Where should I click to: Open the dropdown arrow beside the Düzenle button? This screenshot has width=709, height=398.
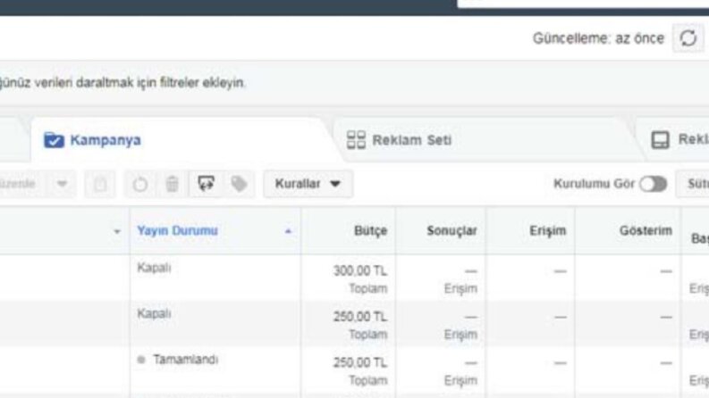(x=62, y=184)
